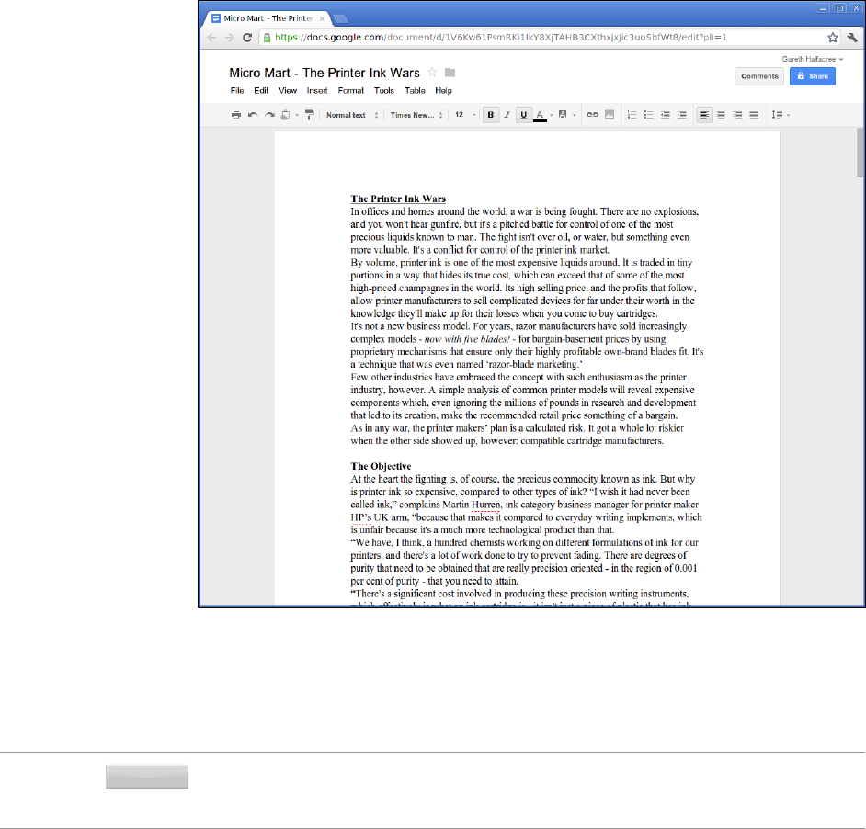Reload the page
The height and width of the screenshot is (829, 866).
(x=247, y=38)
